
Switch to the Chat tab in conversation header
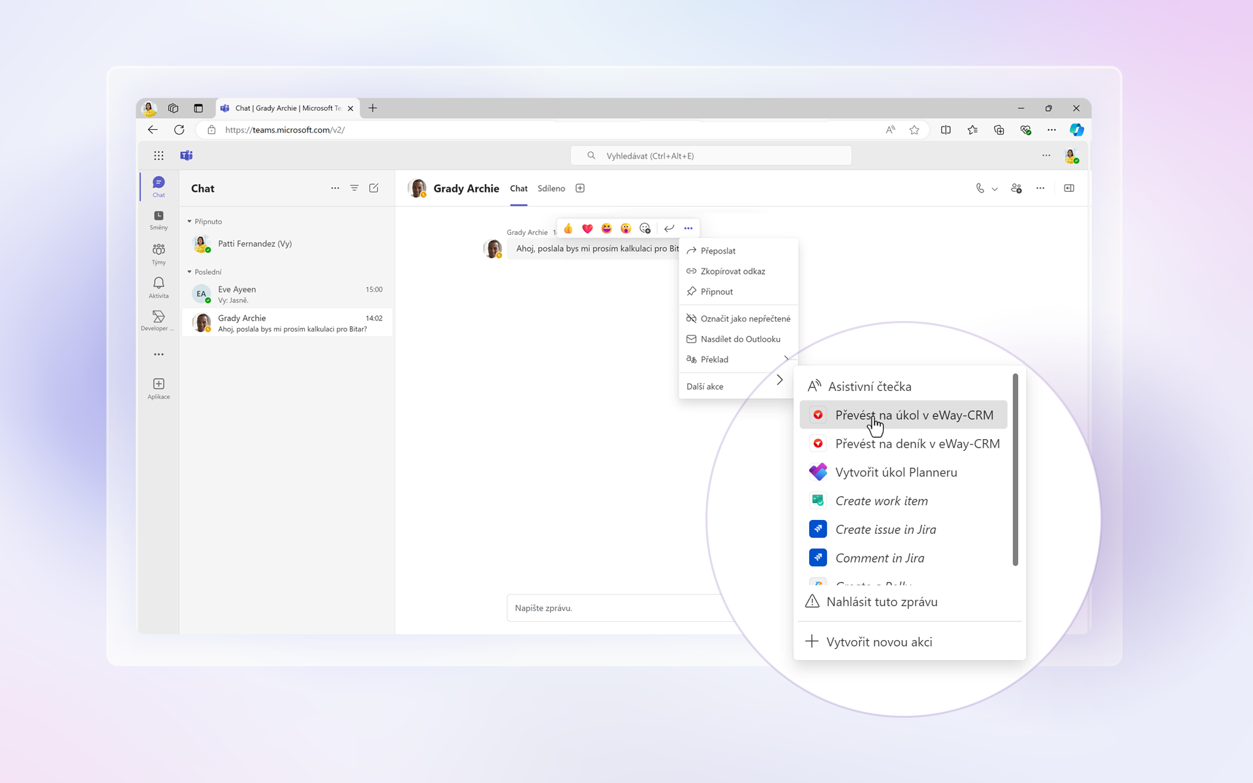519,189
